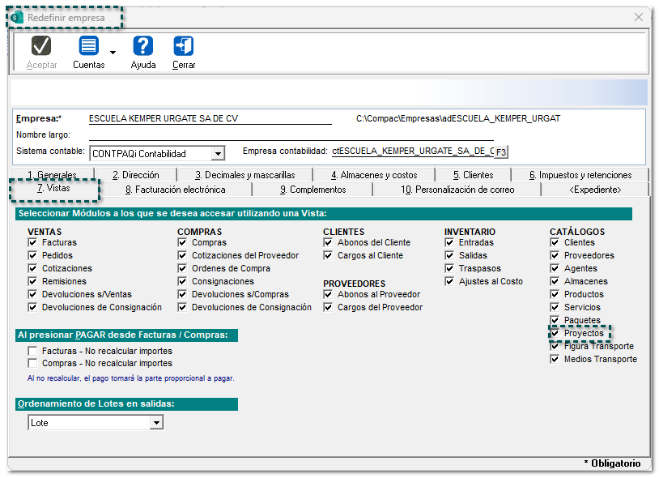Click the Cerrar door icon
Viewport: 659px width, 478px height.
pyautogui.click(x=184, y=46)
